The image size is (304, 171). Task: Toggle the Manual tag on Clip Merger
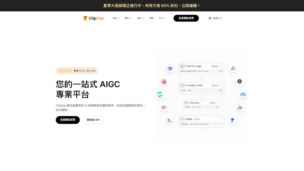pyautogui.click(x=212, y=103)
